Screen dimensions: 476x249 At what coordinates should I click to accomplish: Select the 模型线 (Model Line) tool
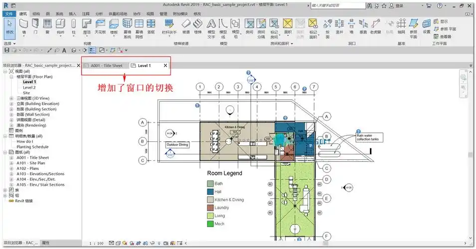223,29
